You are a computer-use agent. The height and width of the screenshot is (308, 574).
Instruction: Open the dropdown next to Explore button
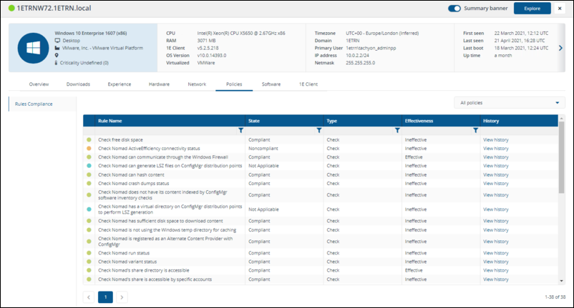tap(559, 9)
